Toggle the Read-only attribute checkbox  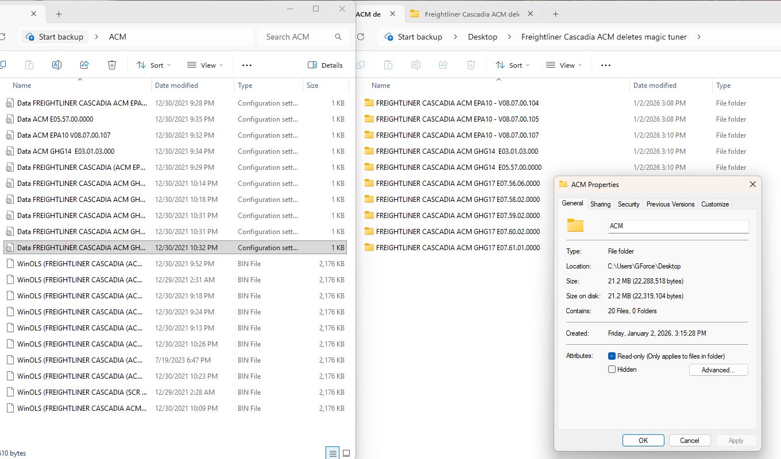[x=612, y=356]
